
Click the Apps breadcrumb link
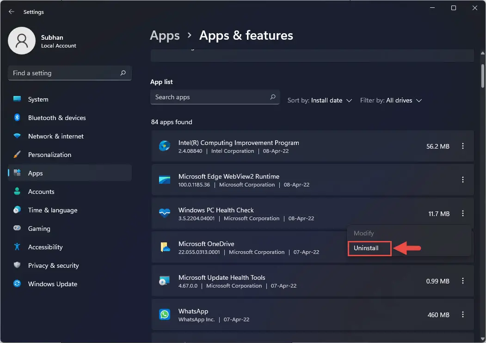click(165, 35)
